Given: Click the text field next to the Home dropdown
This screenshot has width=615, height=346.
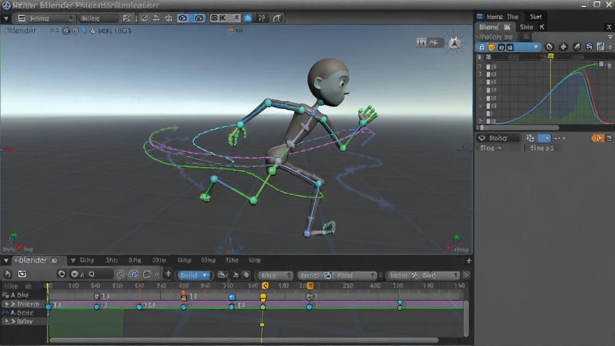Looking at the screenshot, I should pos(98,19).
